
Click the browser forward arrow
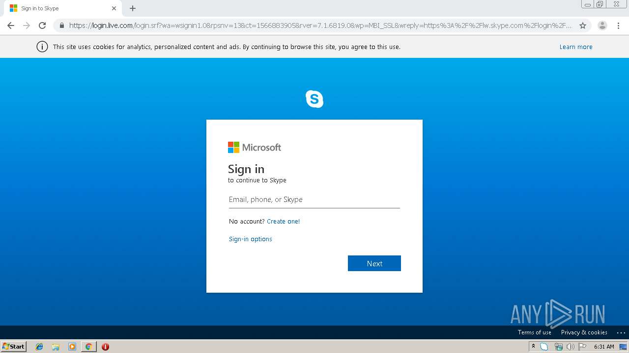(x=27, y=25)
